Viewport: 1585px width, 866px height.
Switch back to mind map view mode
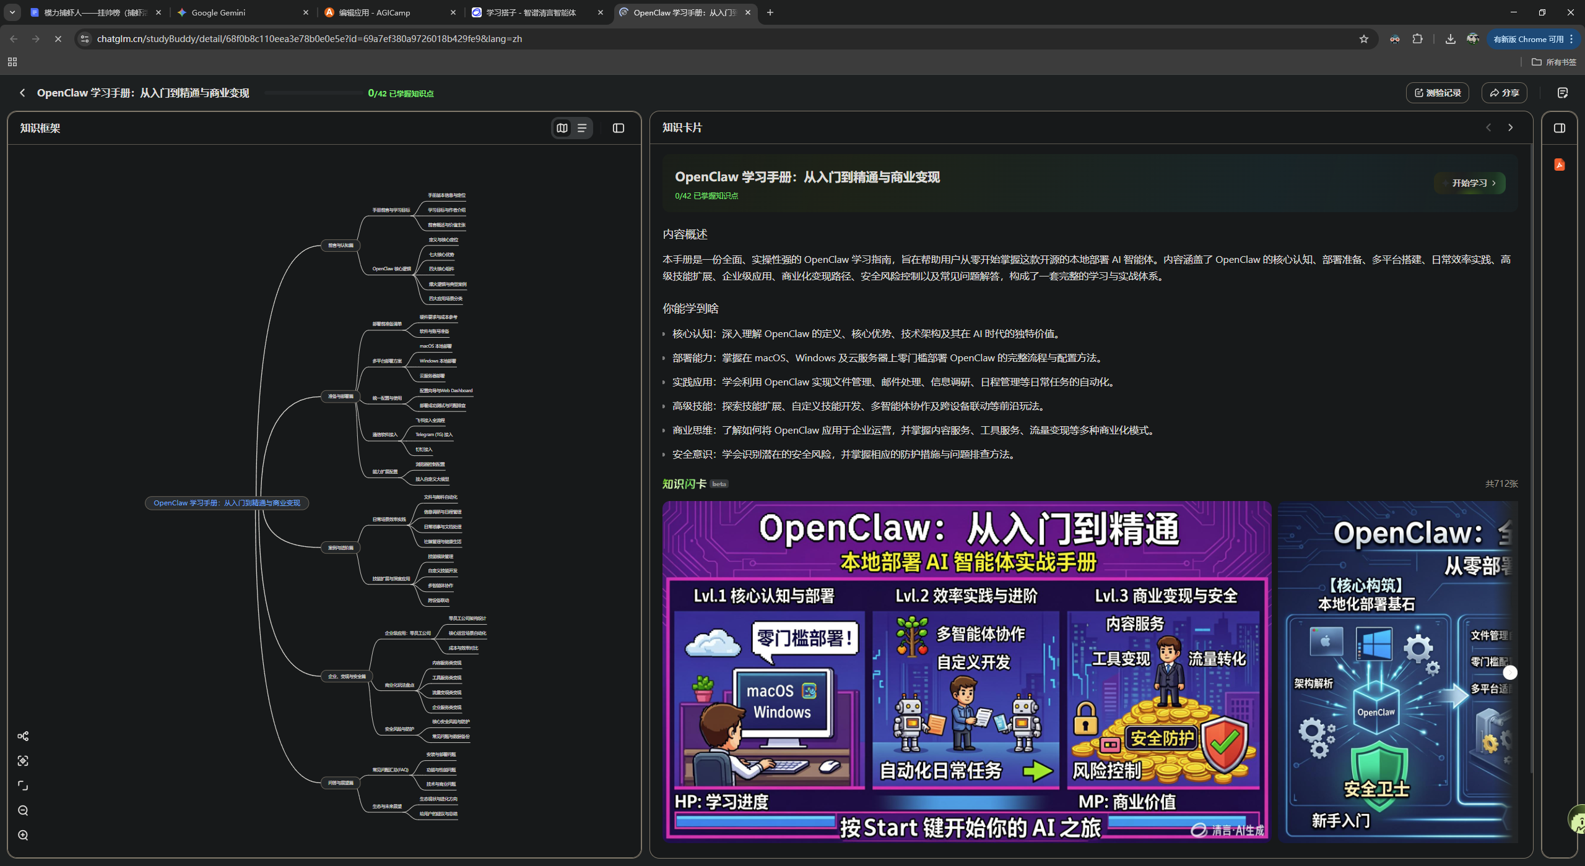click(562, 128)
